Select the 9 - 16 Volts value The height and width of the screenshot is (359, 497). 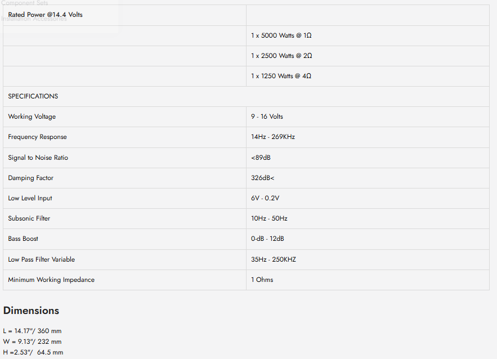[x=267, y=116]
